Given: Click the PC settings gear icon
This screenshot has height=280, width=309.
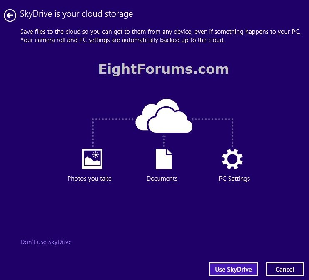Looking at the screenshot, I should tap(232, 159).
